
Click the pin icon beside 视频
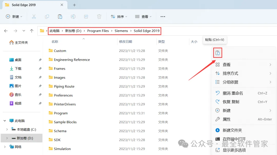[40, 103]
